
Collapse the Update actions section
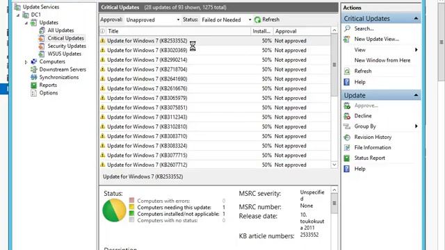tap(416, 95)
